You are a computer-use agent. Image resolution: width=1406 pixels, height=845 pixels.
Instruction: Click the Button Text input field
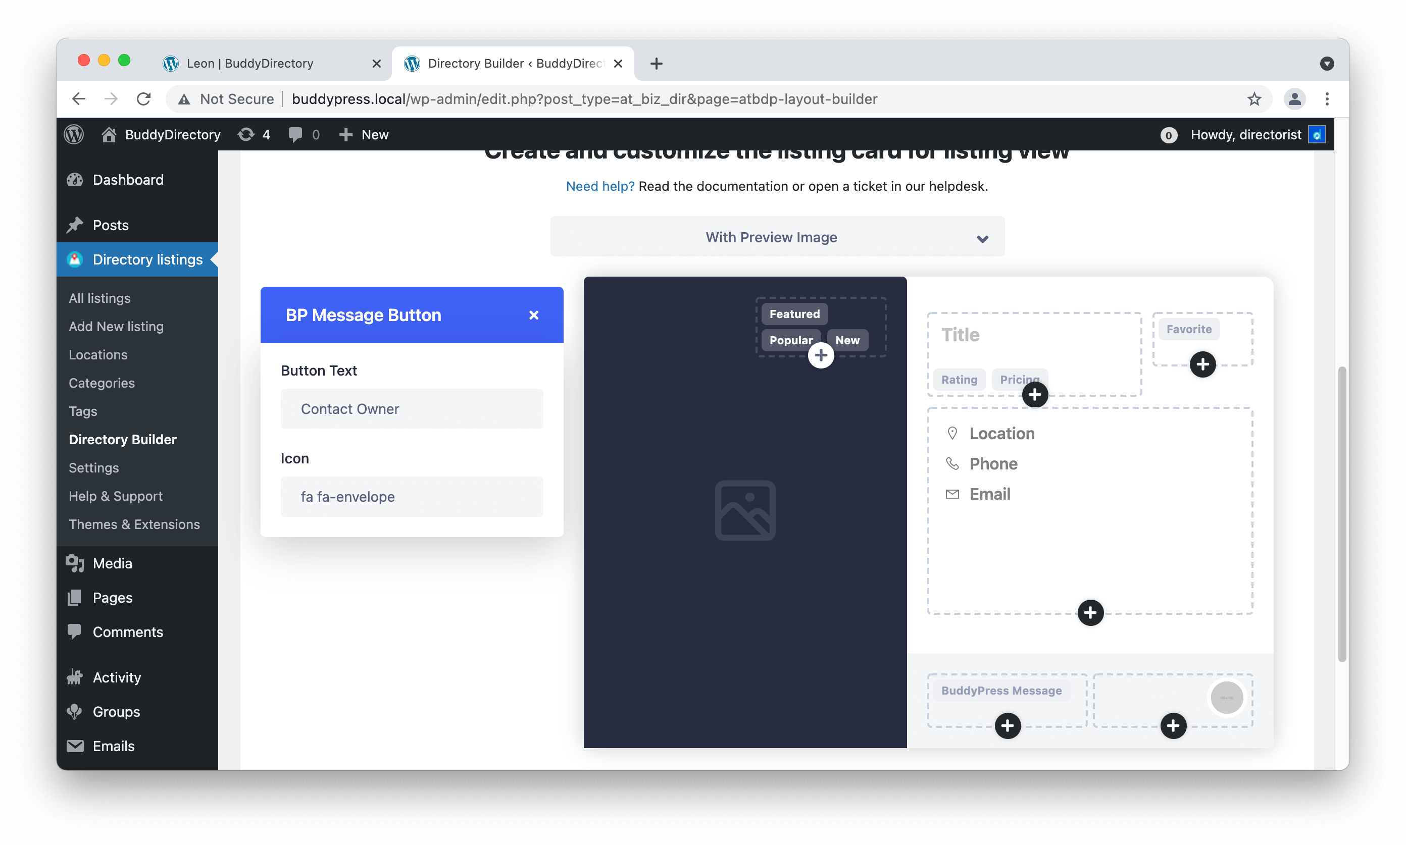point(411,409)
